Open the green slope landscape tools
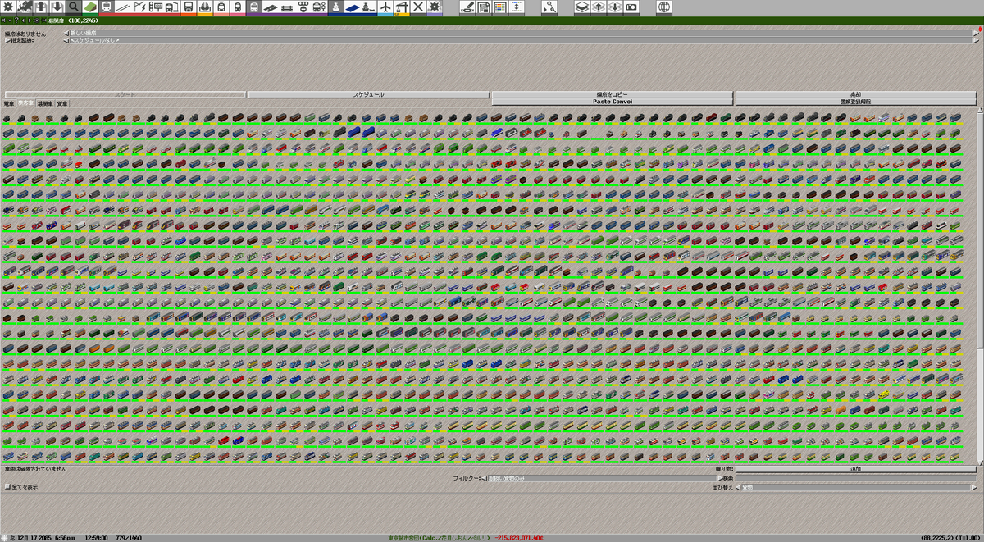Screen dimensions: 984x542 90,8
